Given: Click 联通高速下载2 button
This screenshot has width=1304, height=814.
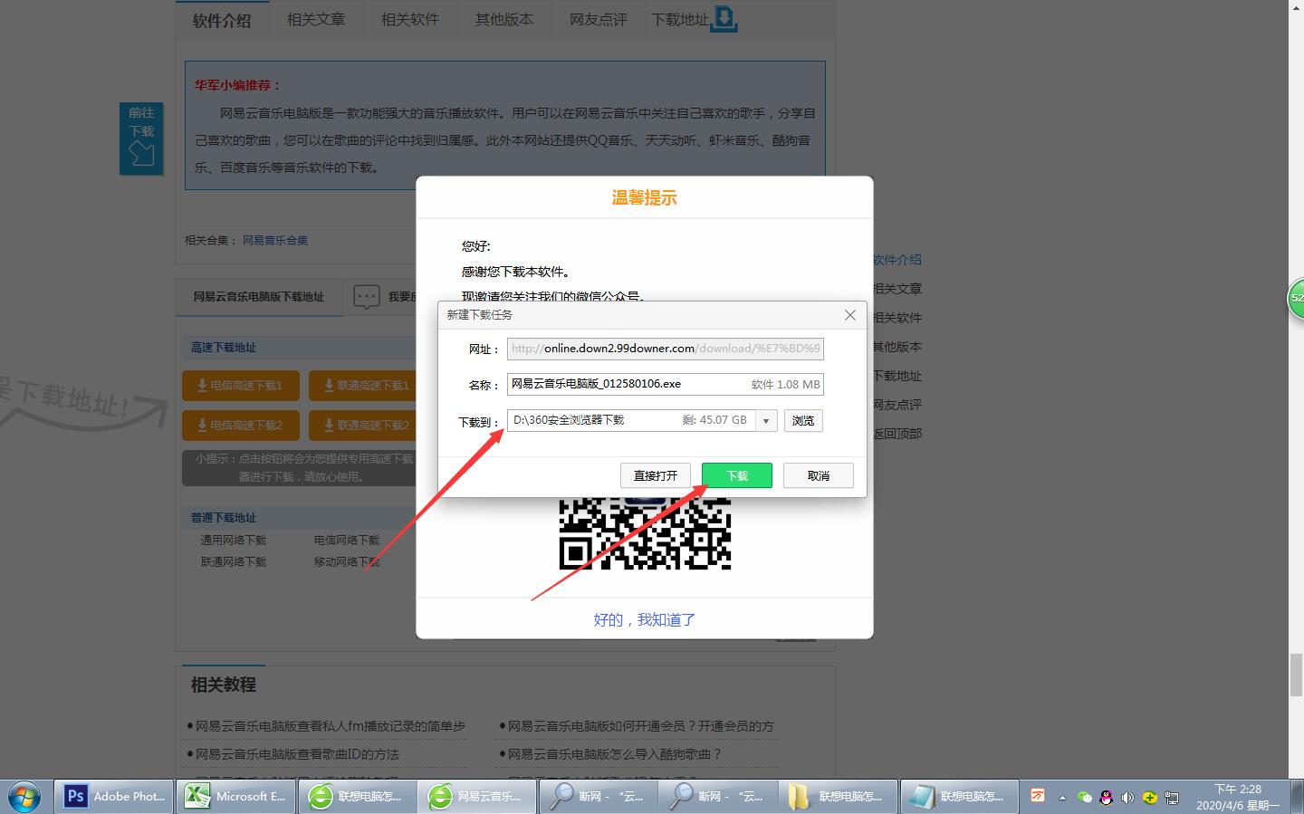Looking at the screenshot, I should 362,425.
